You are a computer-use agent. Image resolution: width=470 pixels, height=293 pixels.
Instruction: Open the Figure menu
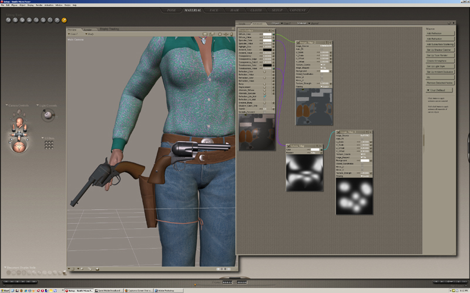(x=14, y=5)
